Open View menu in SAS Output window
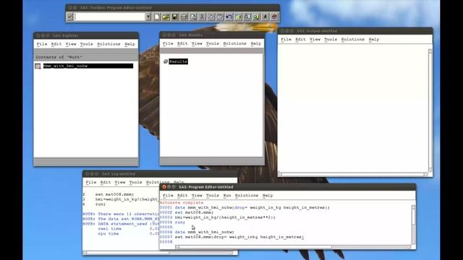Screen dimensions: 463x260 click(x=315, y=39)
